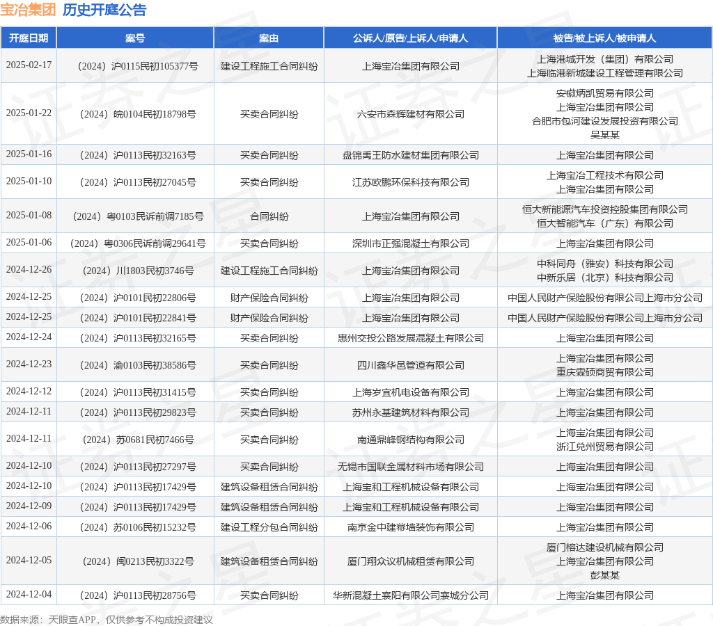This screenshot has height=626, width=713.
Task: Click 上海宝和工程机械设备有限公司 in the 2024-12-10 row
Action: pos(411,487)
